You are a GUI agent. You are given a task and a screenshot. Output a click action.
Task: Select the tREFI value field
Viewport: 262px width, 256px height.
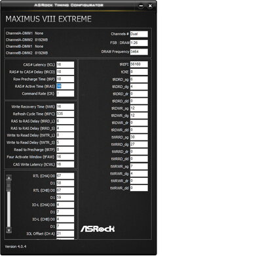coord(139,64)
